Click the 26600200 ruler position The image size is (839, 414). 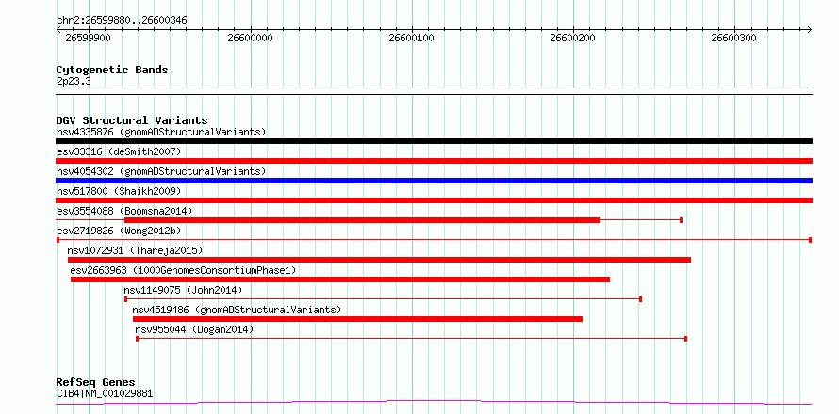point(572,38)
